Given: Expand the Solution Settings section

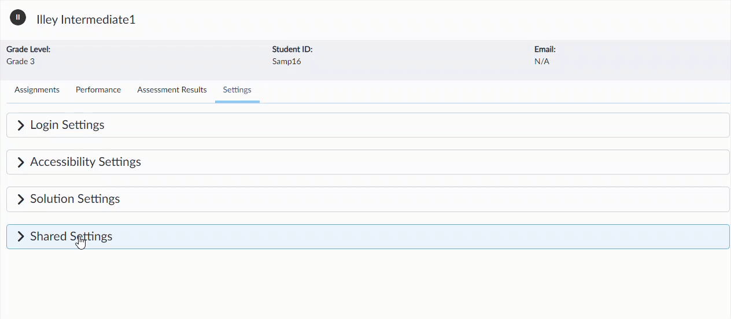Looking at the screenshot, I should click(x=368, y=199).
